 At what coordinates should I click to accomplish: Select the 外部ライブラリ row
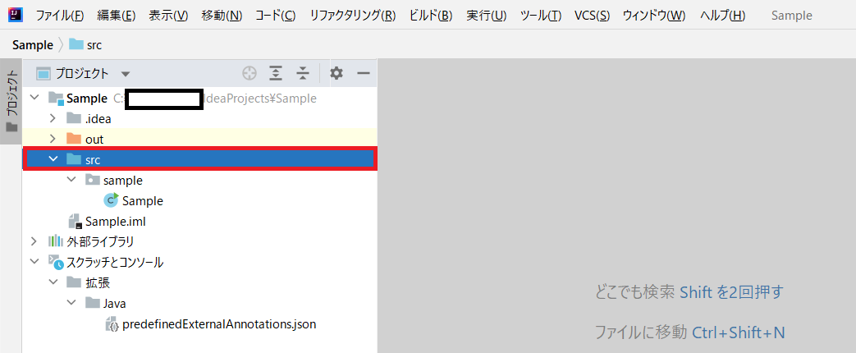click(199, 241)
